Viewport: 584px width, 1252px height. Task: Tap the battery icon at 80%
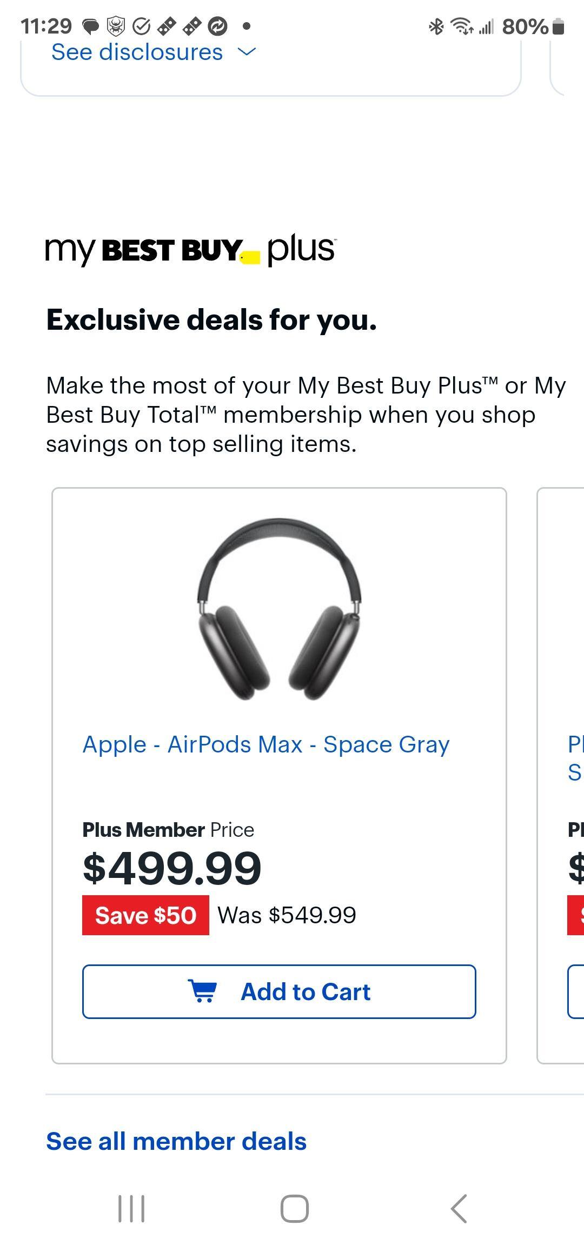point(559,26)
